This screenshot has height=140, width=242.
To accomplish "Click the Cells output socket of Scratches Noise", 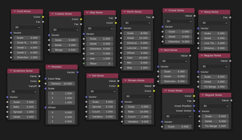I will [39, 81].
